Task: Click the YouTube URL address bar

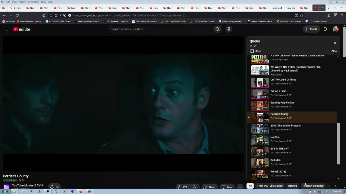Action: 129,15
